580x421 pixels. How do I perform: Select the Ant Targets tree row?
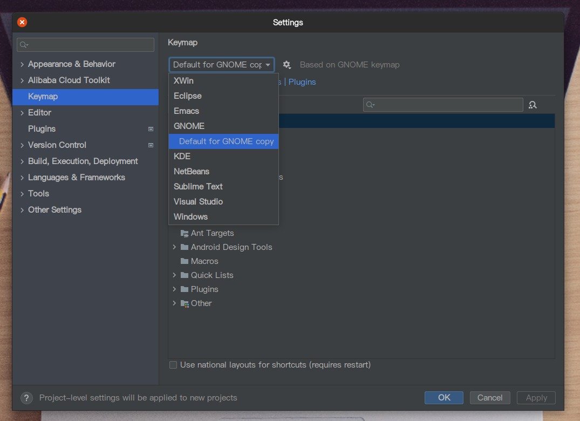[361, 233]
